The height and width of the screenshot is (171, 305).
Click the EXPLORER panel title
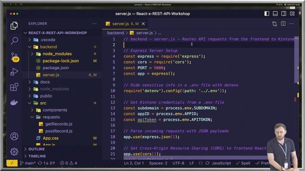(x=38, y=24)
